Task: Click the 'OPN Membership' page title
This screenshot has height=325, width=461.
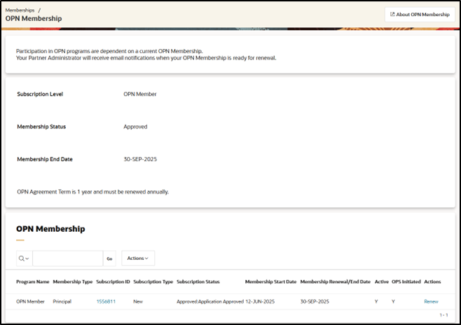Action: point(34,18)
